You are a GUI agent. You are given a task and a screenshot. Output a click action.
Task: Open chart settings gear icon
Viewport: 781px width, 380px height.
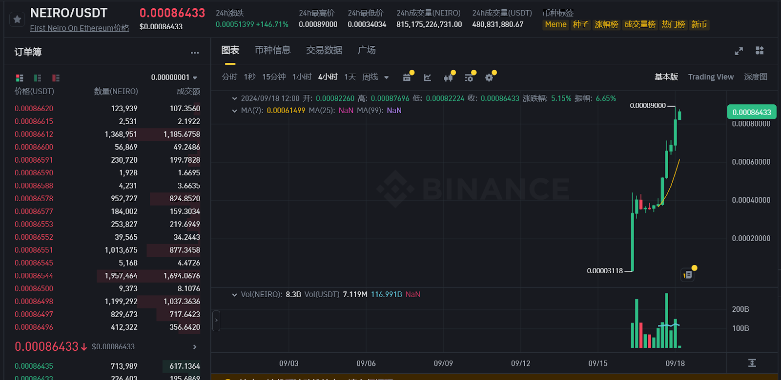pyautogui.click(x=489, y=77)
